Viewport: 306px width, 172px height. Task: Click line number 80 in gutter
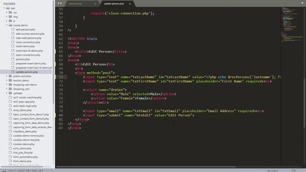(x=61, y=115)
